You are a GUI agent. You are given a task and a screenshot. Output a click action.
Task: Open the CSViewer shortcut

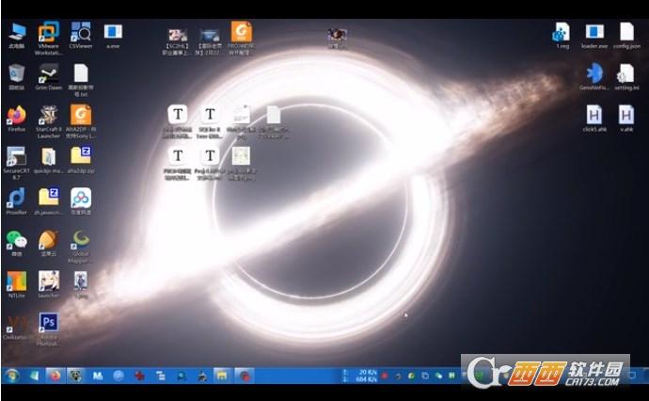pyautogui.click(x=81, y=36)
